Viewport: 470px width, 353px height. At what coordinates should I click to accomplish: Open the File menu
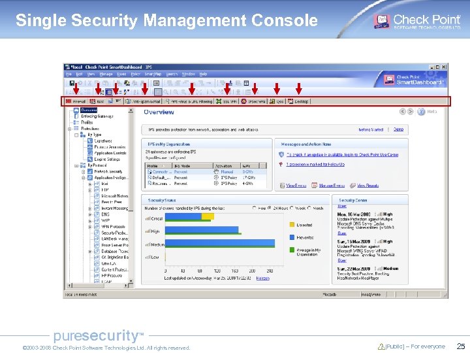point(69,74)
